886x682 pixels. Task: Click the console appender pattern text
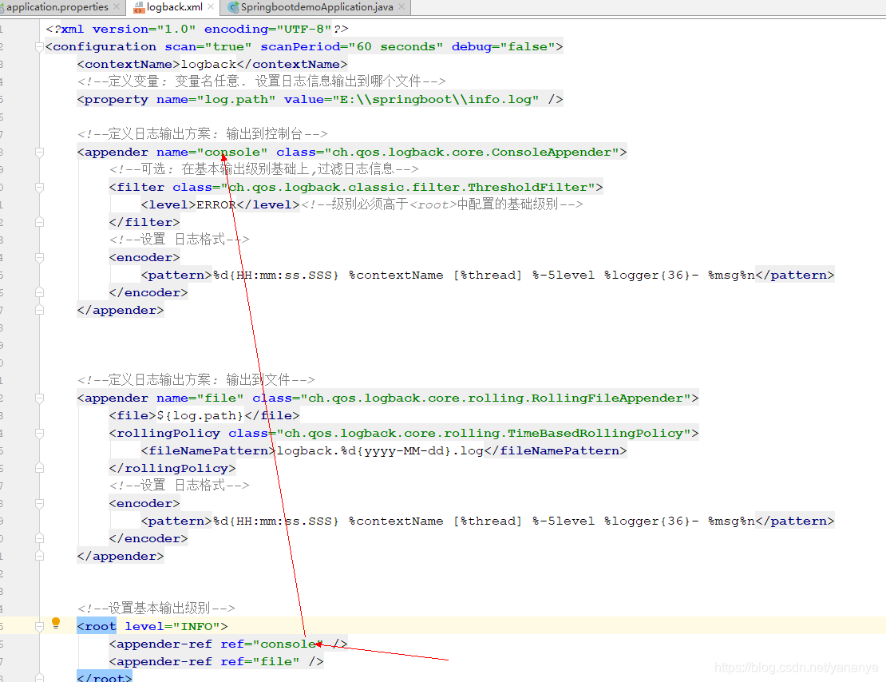pos(484,276)
